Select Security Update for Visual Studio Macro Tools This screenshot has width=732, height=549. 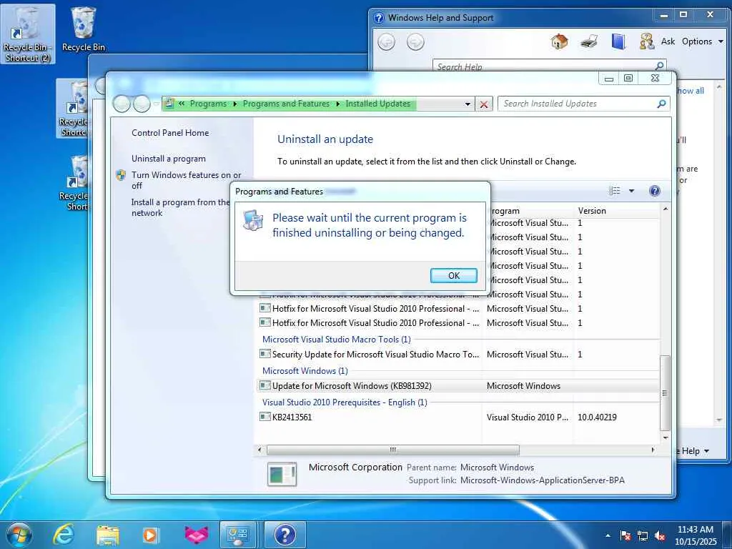[457, 355]
